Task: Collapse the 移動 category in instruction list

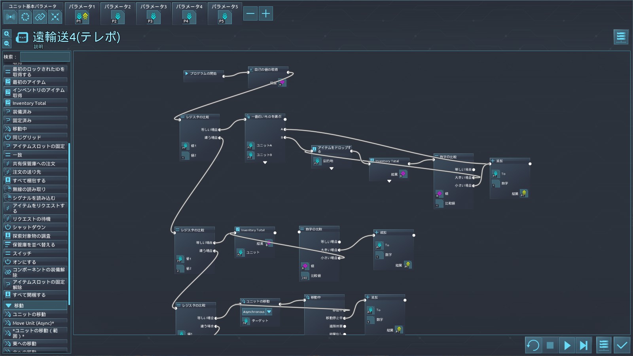Action: [8, 306]
